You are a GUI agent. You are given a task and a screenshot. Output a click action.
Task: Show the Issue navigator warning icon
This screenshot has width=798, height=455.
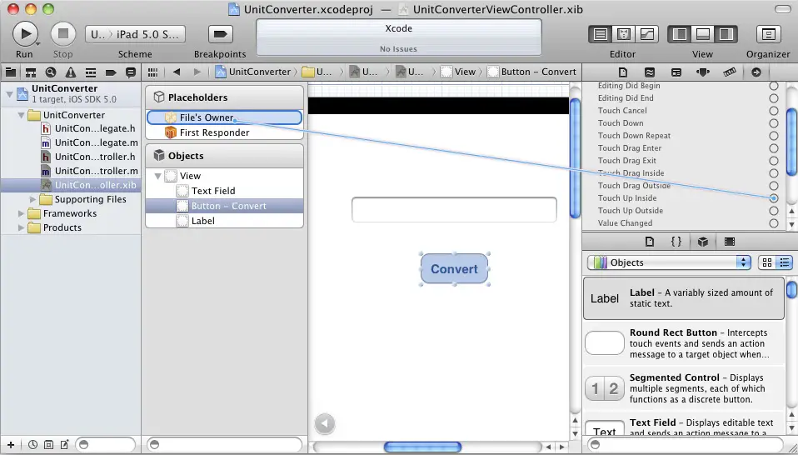click(x=69, y=72)
